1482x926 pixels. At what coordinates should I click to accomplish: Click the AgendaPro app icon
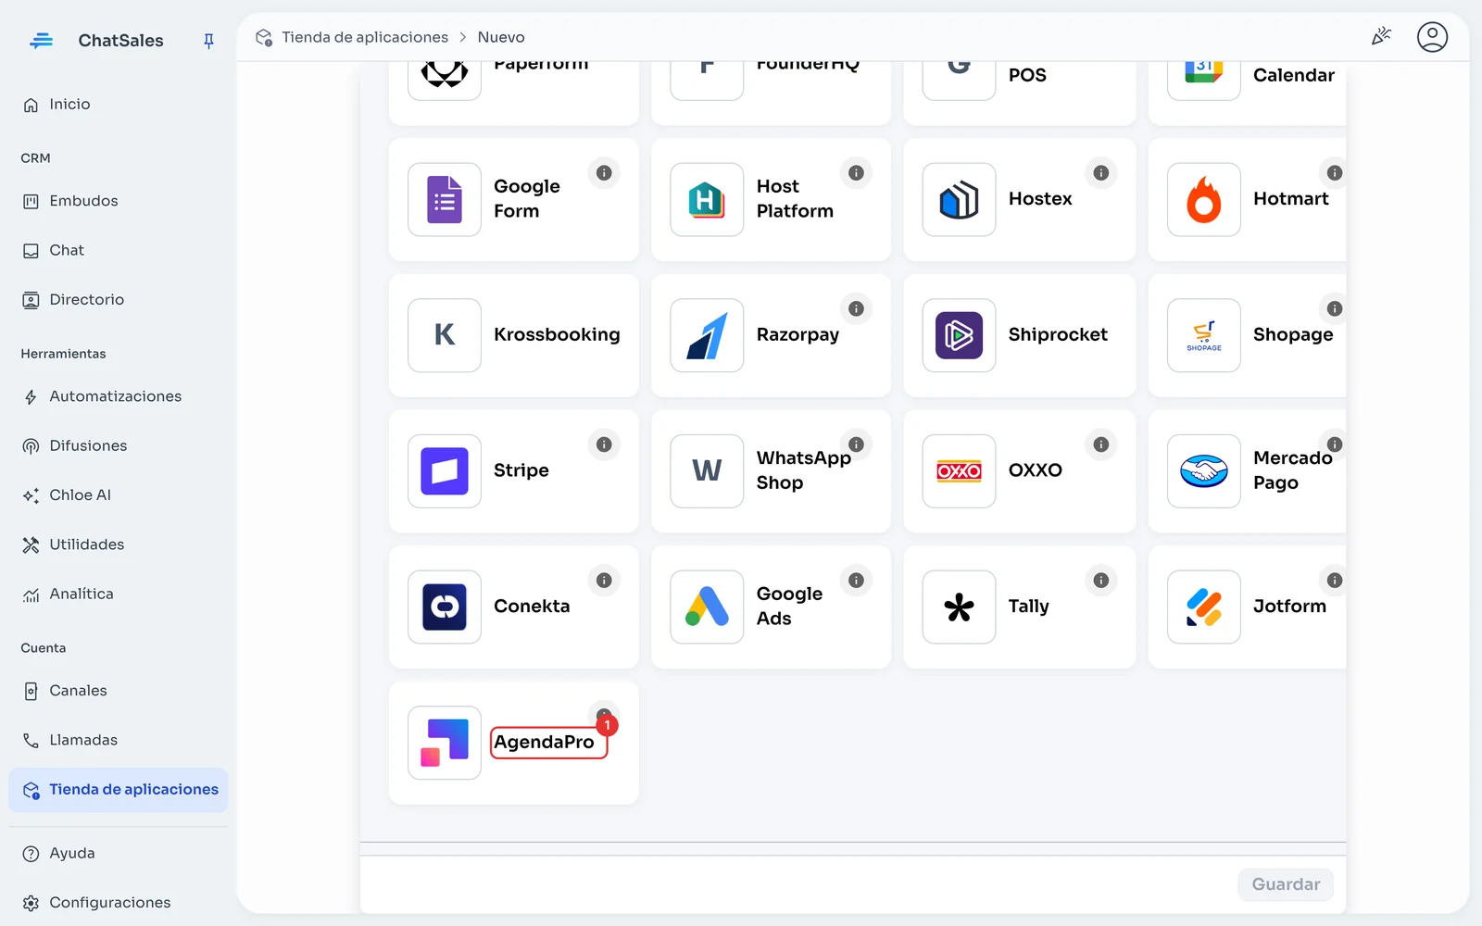point(445,743)
